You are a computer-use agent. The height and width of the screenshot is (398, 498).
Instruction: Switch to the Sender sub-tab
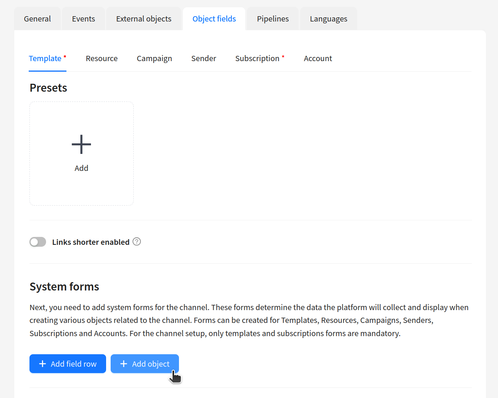204,58
